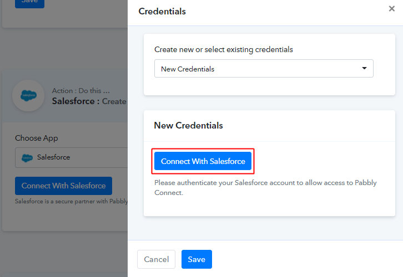Click the partially visible Save button behind panel
403x277 pixels.
point(30,3)
